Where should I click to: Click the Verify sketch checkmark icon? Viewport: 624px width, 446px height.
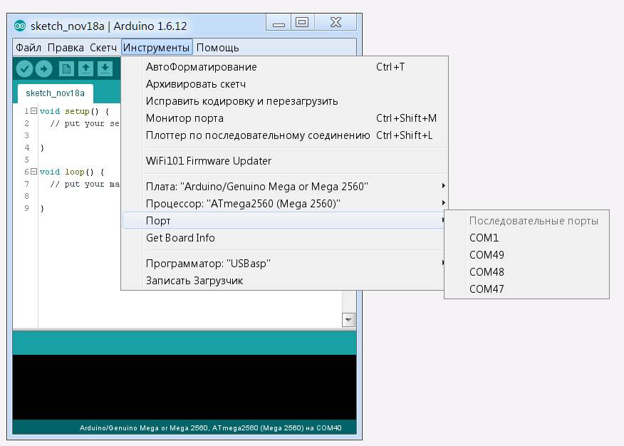tap(24, 68)
